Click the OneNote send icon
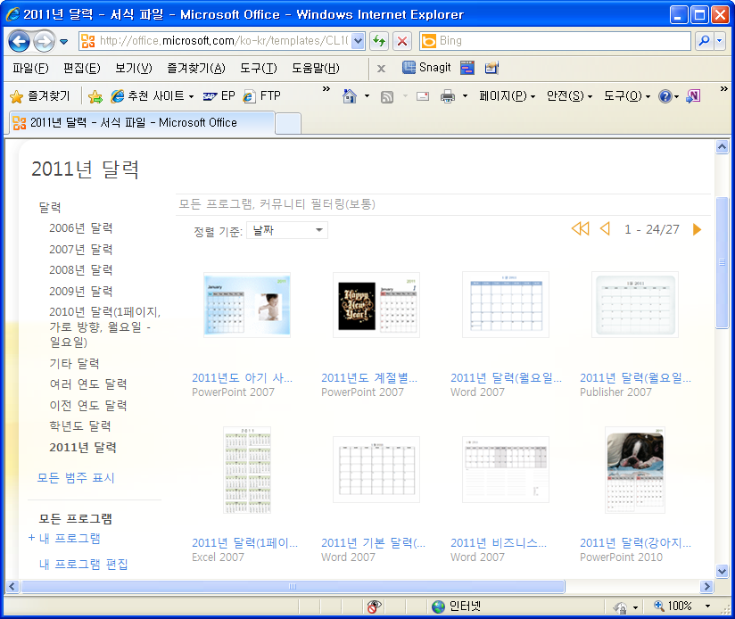The height and width of the screenshot is (619, 735). (x=693, y=96)
